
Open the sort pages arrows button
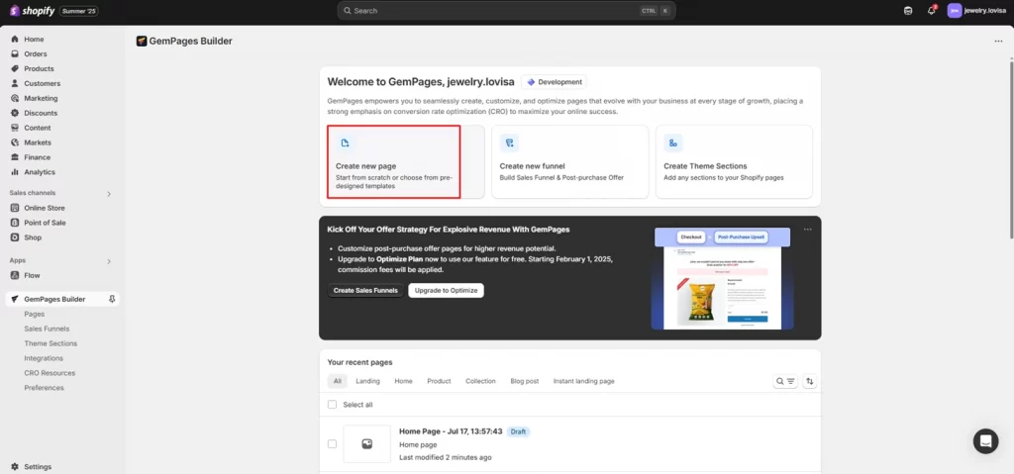coord(810,382)
